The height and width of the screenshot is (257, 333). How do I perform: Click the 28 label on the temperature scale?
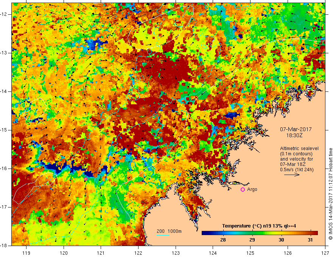(223, 240)
